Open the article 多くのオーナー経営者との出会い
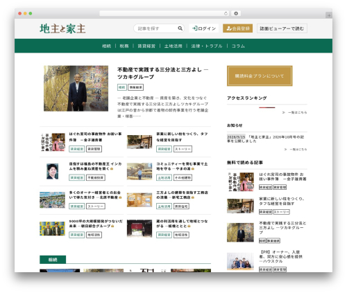 click(95, 195)
